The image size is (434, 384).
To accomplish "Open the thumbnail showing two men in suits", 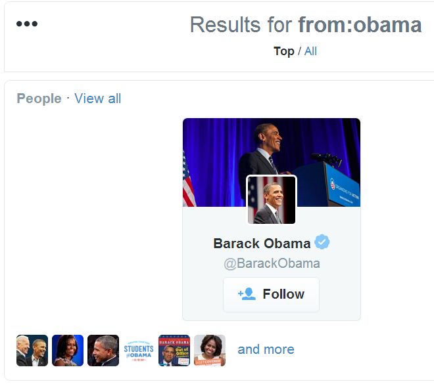I will click(32, 351).
